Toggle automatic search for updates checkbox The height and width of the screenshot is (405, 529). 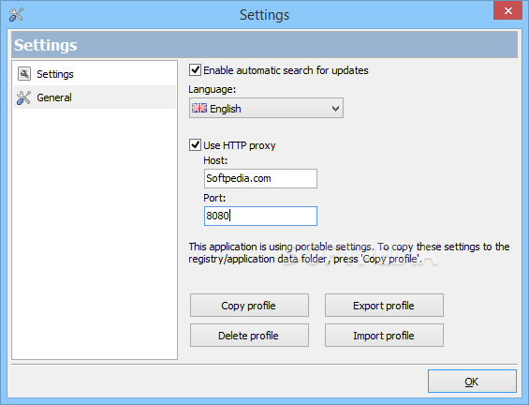[x=195, y=70]
